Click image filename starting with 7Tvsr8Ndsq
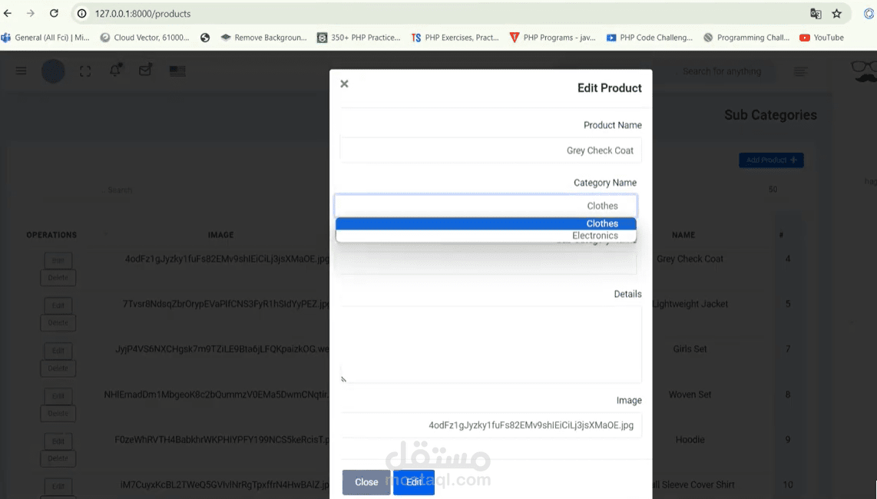 [x=226, y=304]
